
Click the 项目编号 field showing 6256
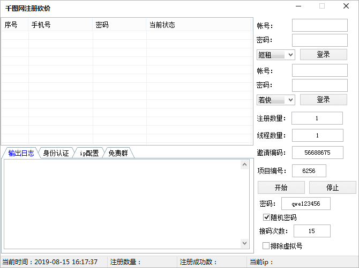[309, 171]
